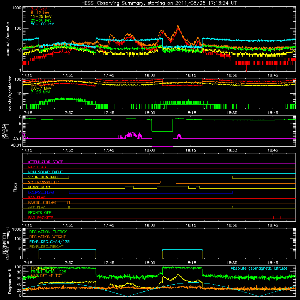This screenshot has width=300, height=300.
Task: Click the A0.1 level on GOES15 axis
Action: tap(17, 139)
